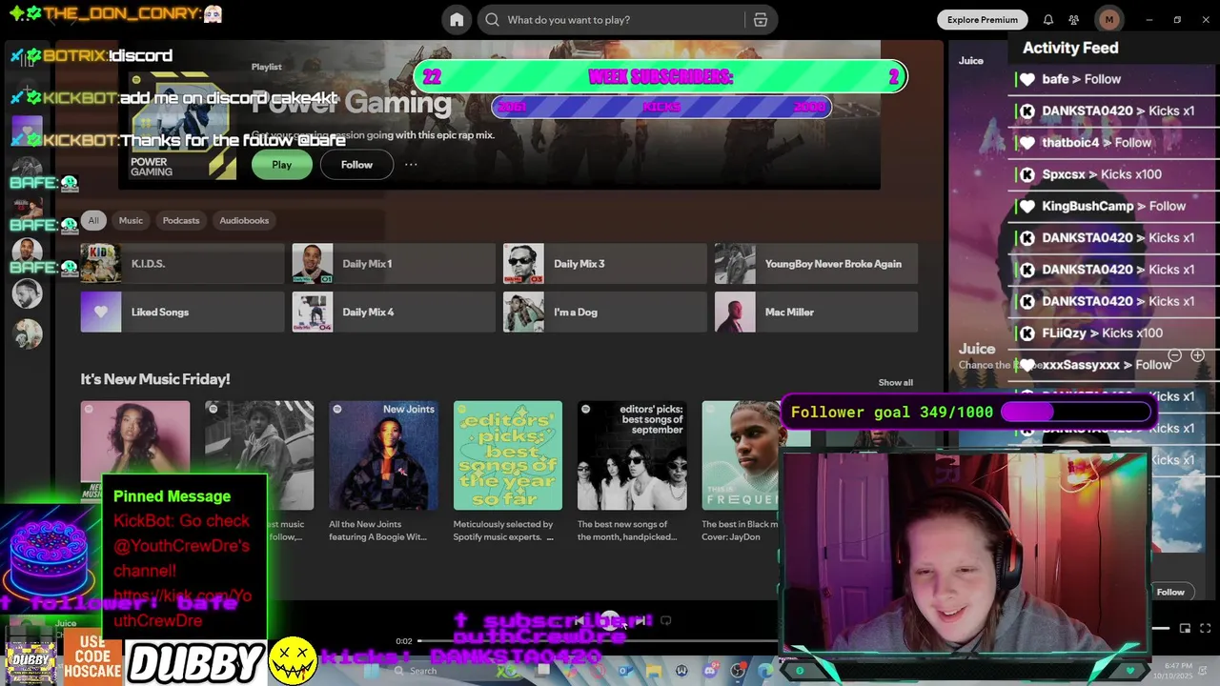
Task: Select the Music filter chip
Action: (x=131, y=220)
